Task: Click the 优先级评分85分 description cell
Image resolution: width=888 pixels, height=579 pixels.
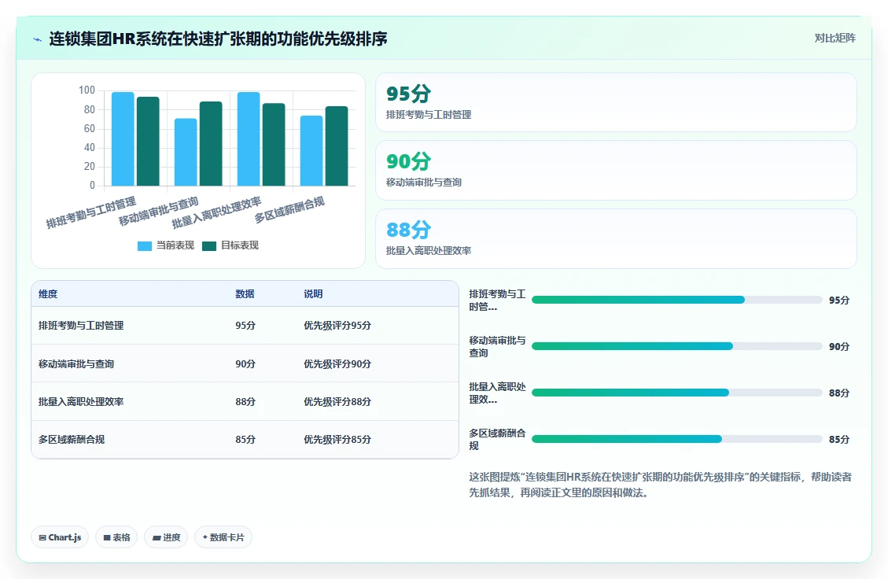Action: [337, 440]
